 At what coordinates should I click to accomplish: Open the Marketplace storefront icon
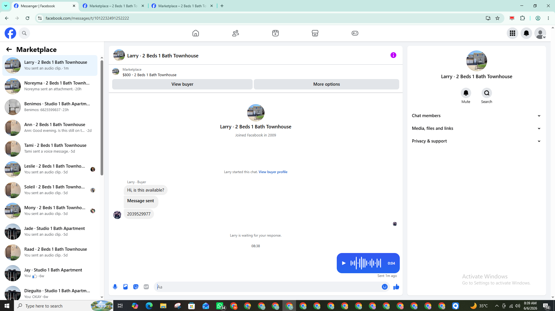pos(315,33)
